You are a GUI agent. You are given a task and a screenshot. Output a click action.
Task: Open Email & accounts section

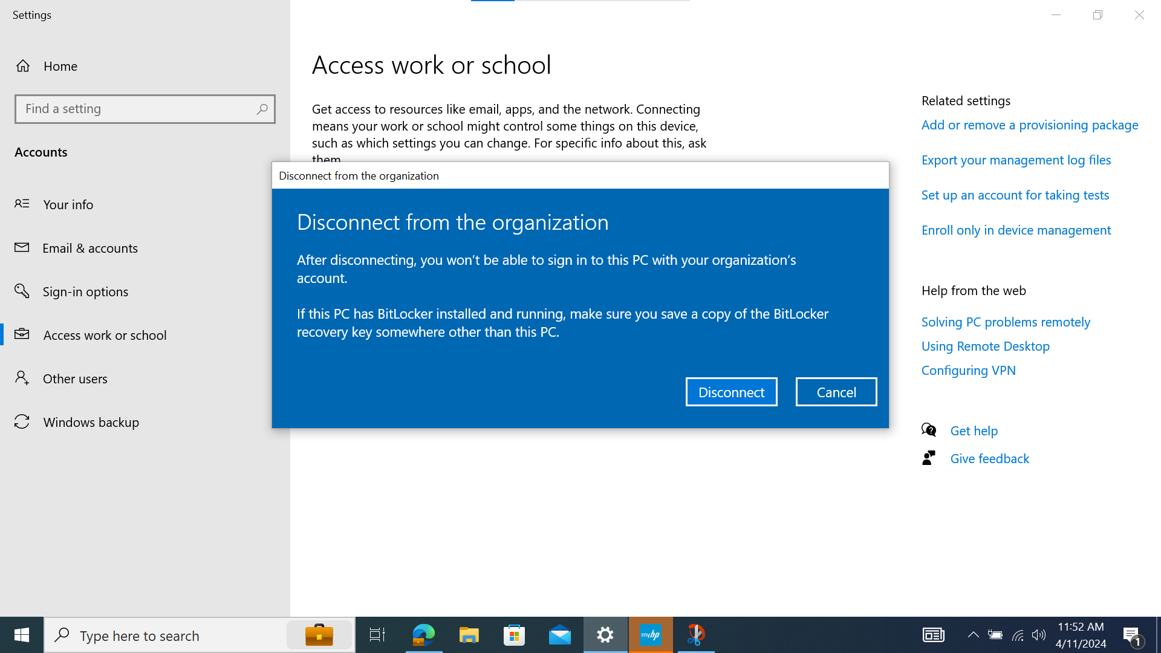pyautogui.click(x=90, y=248)
